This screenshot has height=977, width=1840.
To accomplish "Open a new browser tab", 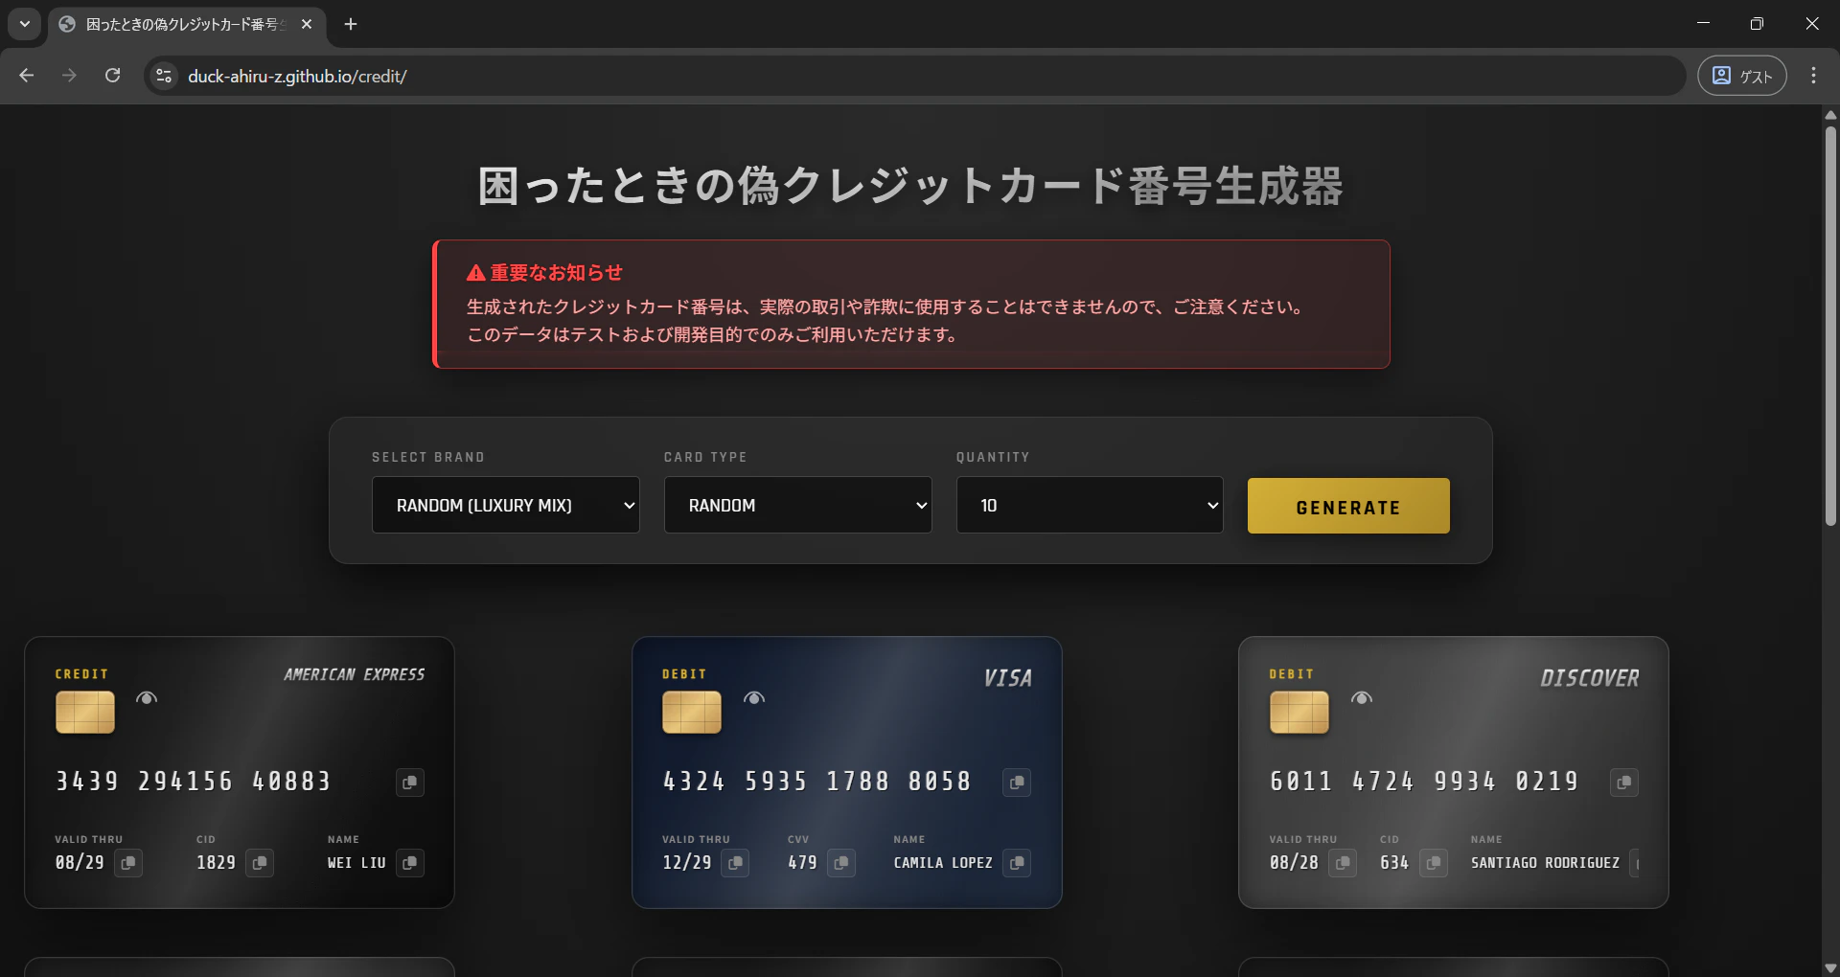I will [351, 24].
